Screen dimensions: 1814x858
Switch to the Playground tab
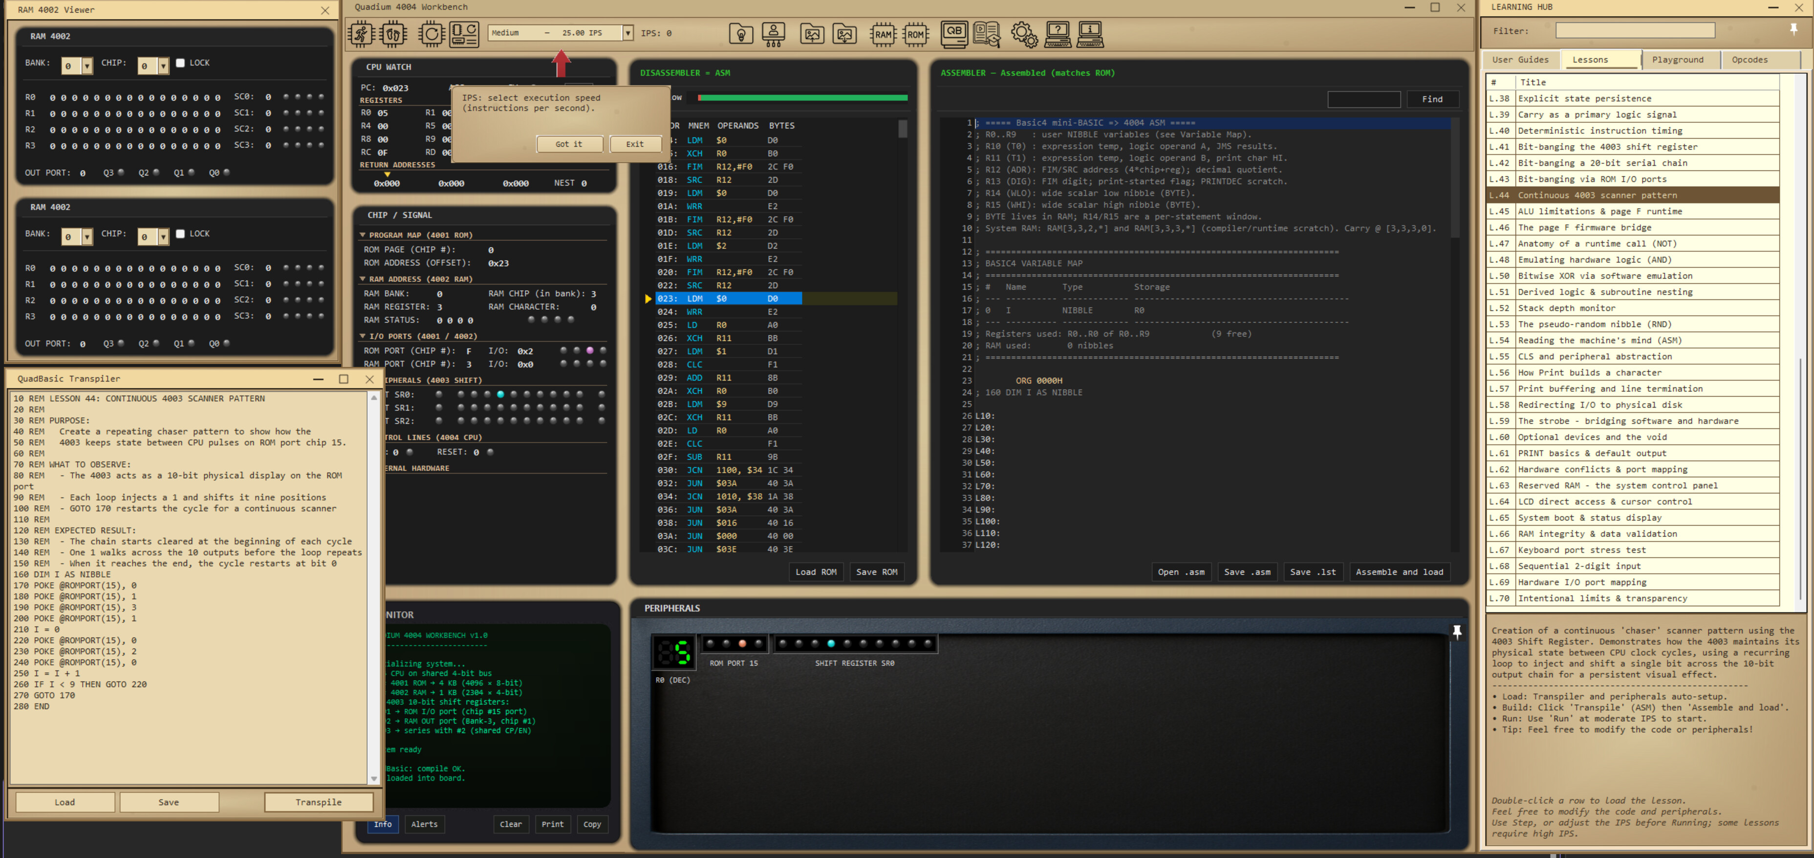coord(1677,60)
